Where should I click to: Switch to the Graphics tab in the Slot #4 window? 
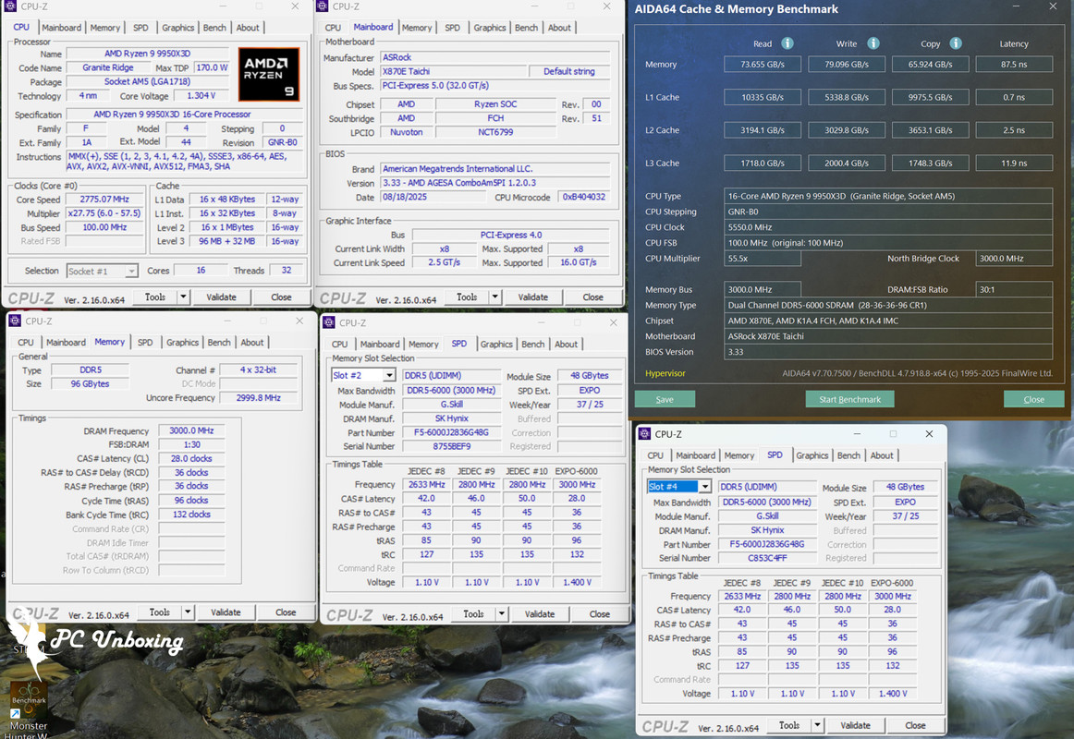[x=812, y=455]
